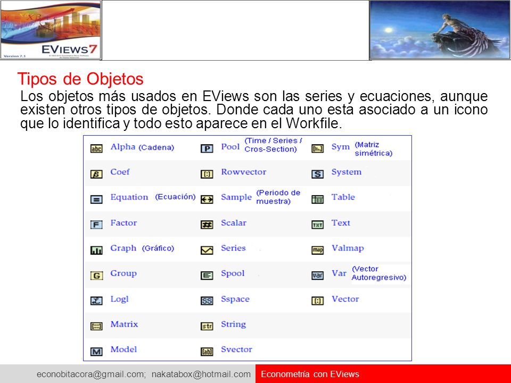Image resolution: width=511 pixels, height=383 pixels.
Task: Click the EViews 7 logo image
Action: [51, 30]
